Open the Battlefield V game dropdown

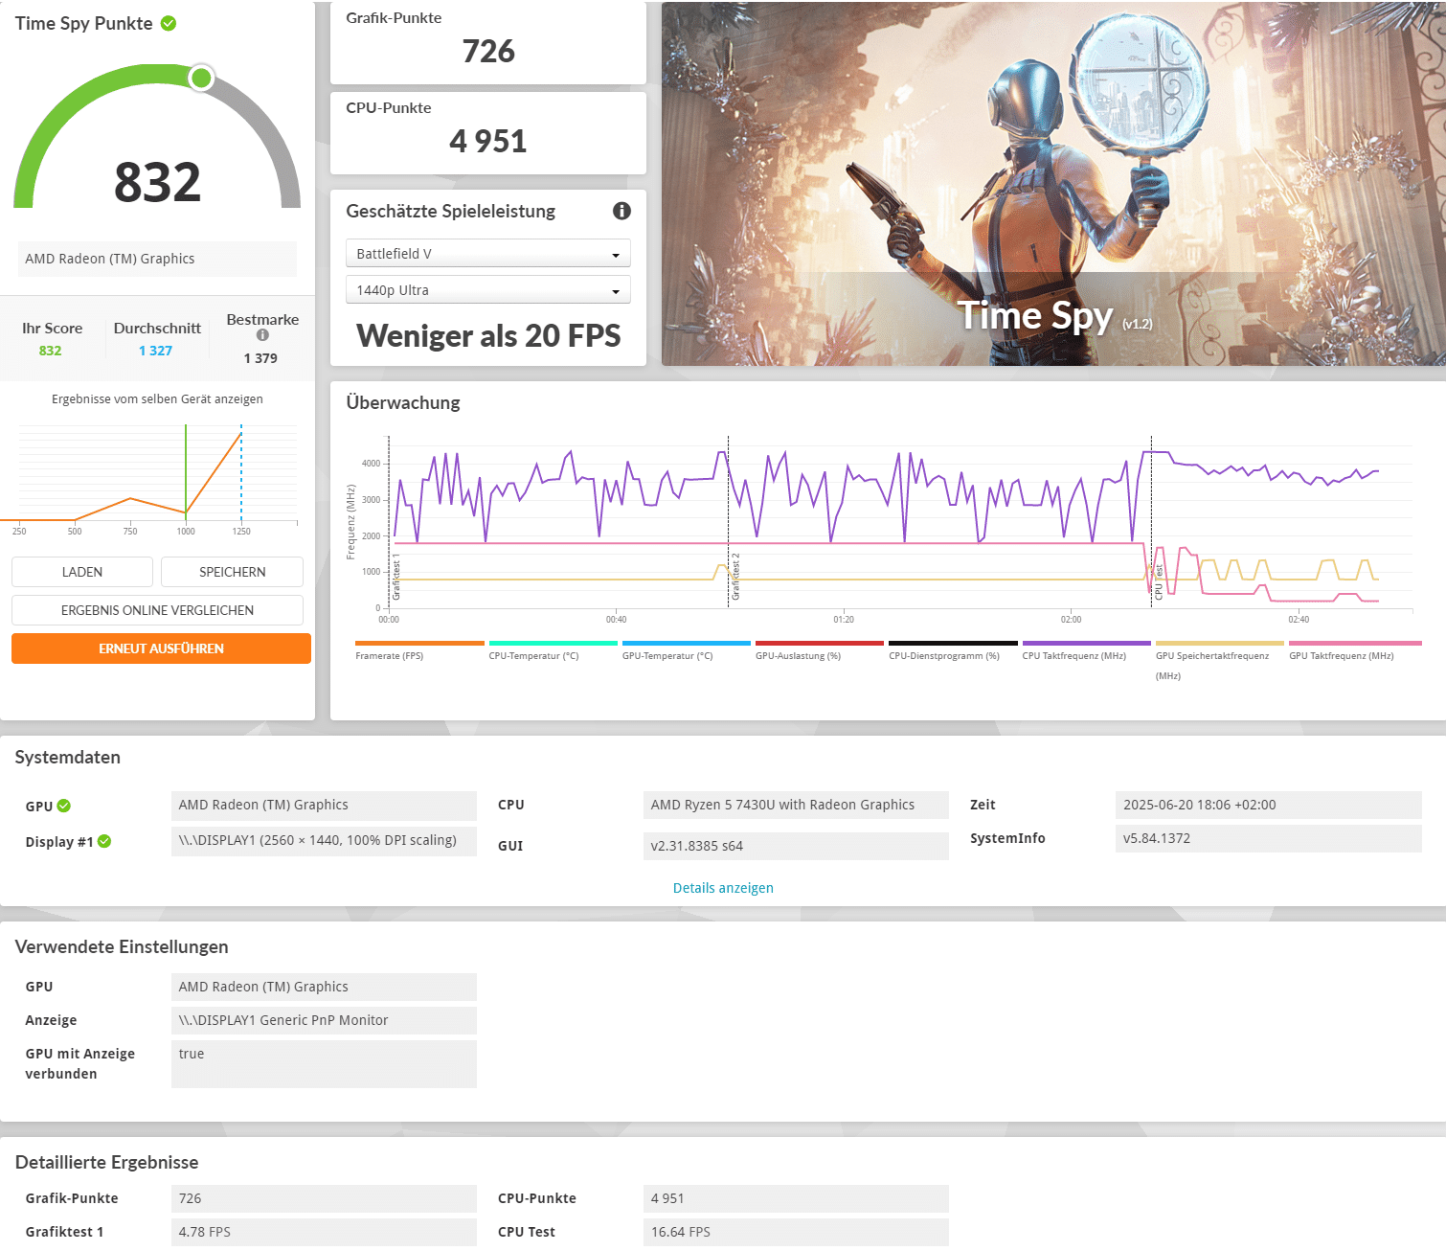(487, 254)
